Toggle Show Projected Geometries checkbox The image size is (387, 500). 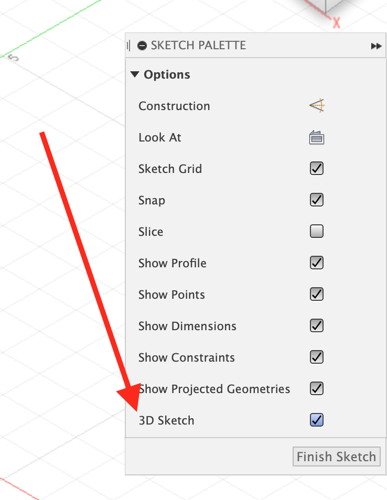pos(317,389)
